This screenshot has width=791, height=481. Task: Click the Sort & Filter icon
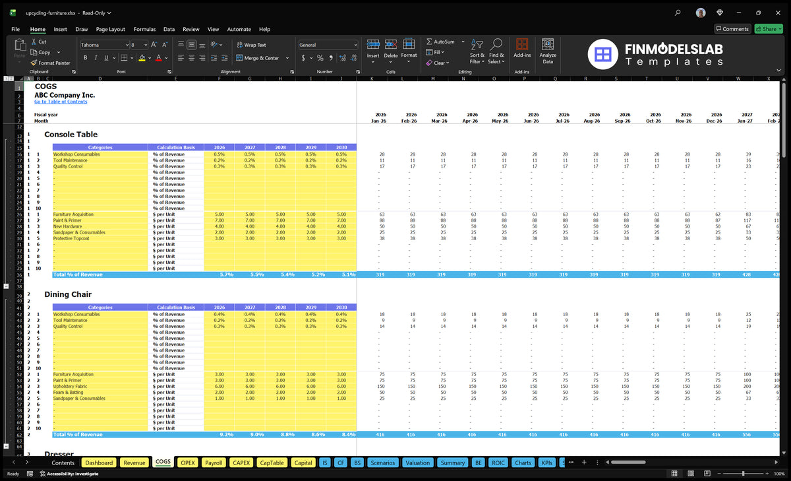tap(478, 44)
